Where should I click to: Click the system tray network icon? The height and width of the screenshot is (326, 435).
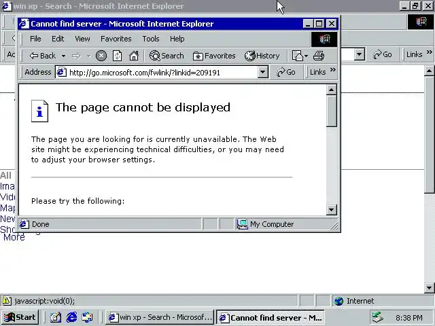pos(378,317)
